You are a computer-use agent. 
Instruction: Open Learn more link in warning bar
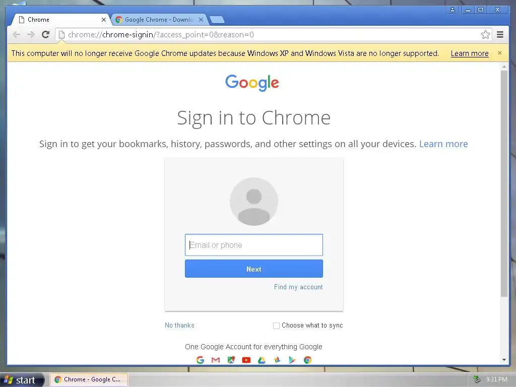(x=470, y=53)
